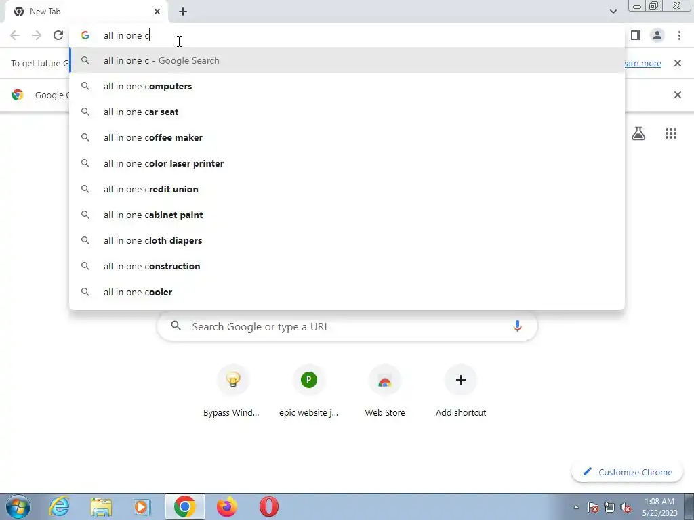
Task: Pick 'all in one cooler' suggestion
Action: pyautogui.click(x=347, y=292)
